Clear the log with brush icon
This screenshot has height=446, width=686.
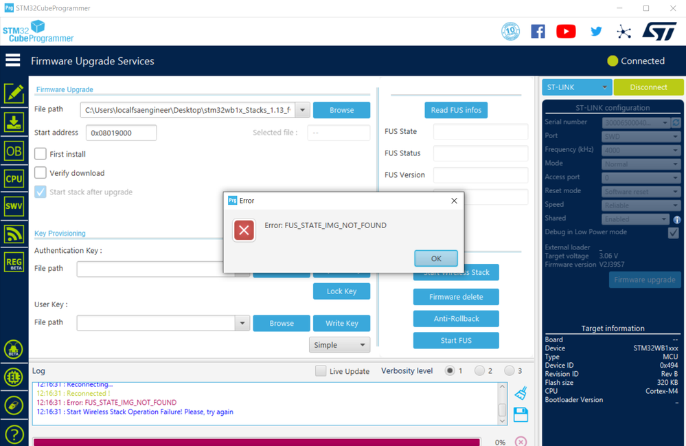pyautogui.click(x=521, y=393)
